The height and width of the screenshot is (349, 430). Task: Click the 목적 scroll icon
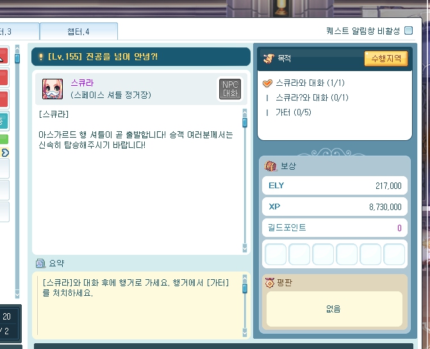pos(269,58)
